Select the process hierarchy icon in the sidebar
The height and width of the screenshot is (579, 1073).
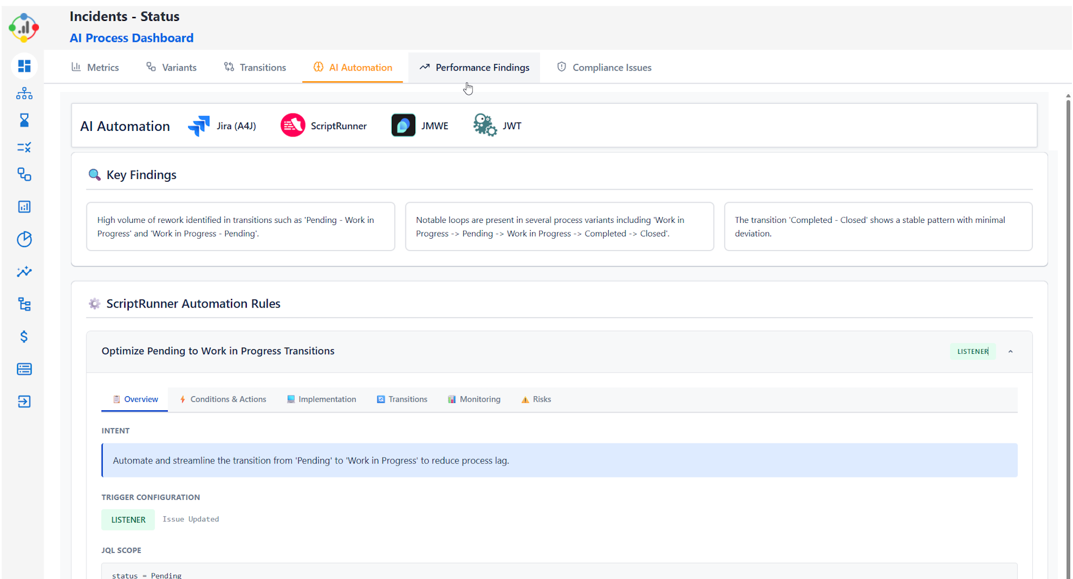(x=24, y=93)
